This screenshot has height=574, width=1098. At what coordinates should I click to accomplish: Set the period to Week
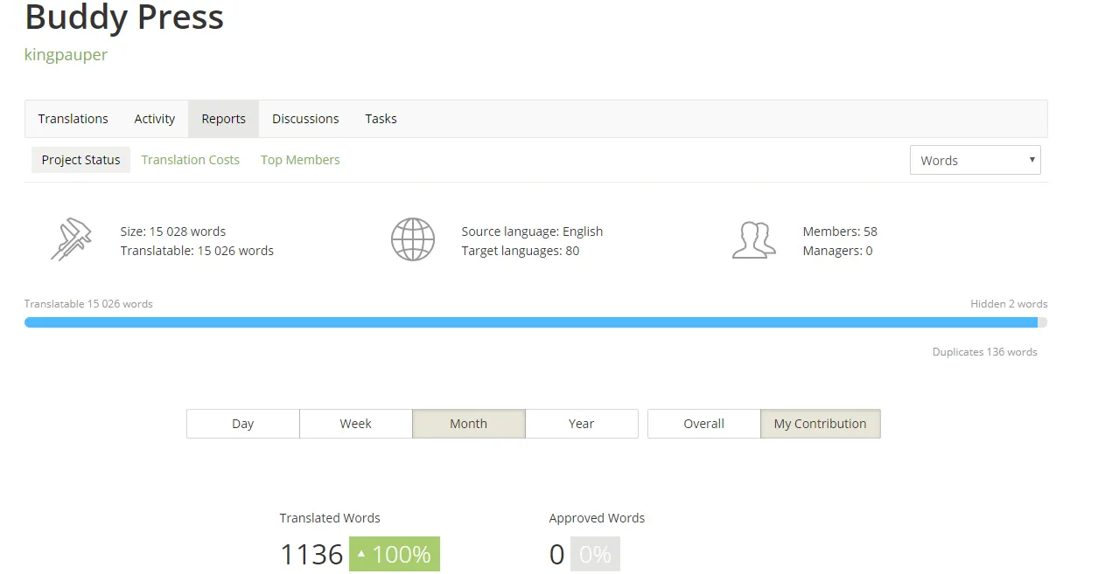coord(355,424)
